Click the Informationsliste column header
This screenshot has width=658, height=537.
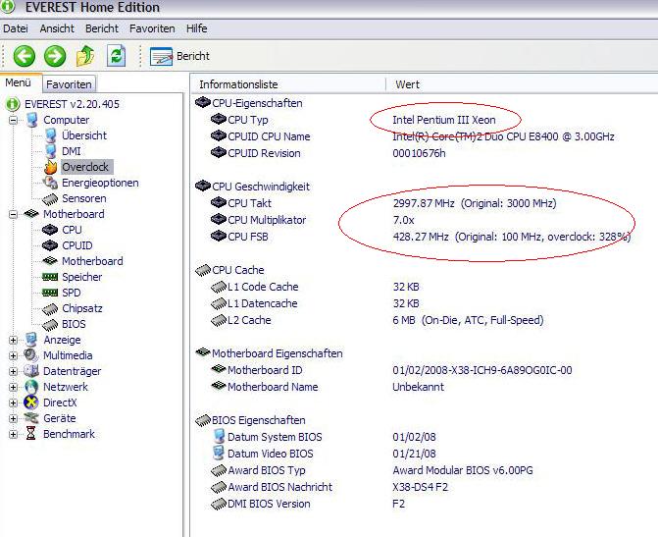pyautogui.click(x=288, y=84)
